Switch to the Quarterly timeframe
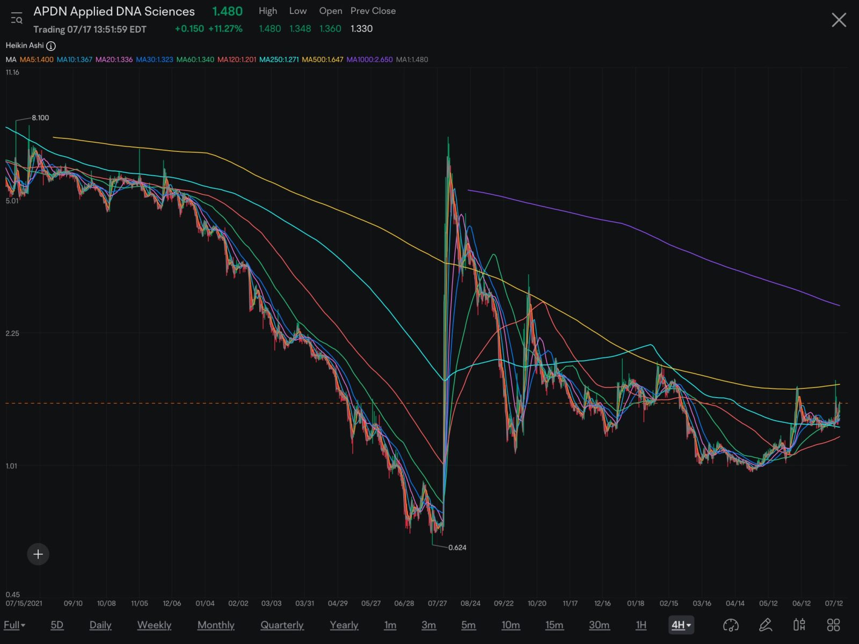859x644 pixels. pos(282,625)
